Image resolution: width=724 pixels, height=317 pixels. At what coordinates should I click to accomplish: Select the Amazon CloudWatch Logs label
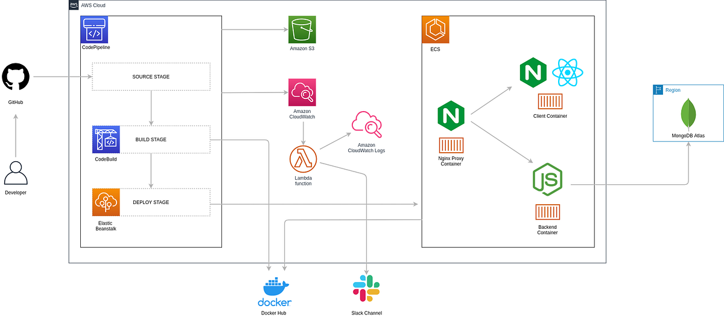tap(367, 147)
